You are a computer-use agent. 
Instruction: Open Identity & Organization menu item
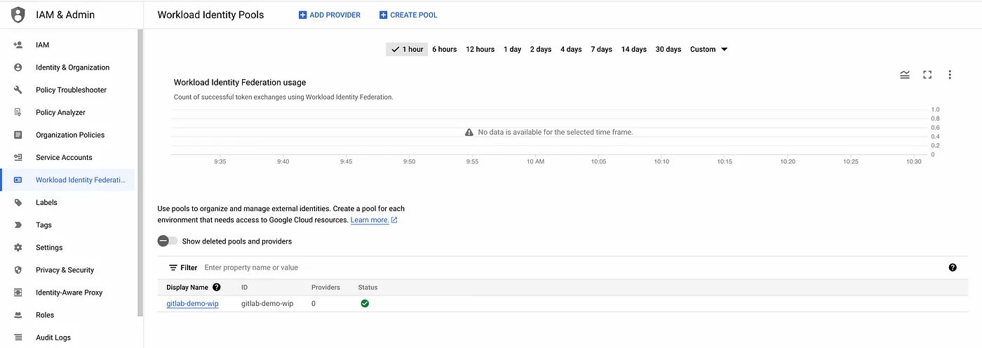click(x=68, y=67)
